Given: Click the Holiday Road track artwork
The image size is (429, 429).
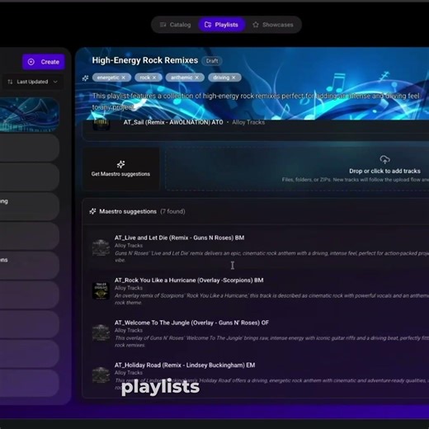Looking at the screenshot, I should pos(101,375).
